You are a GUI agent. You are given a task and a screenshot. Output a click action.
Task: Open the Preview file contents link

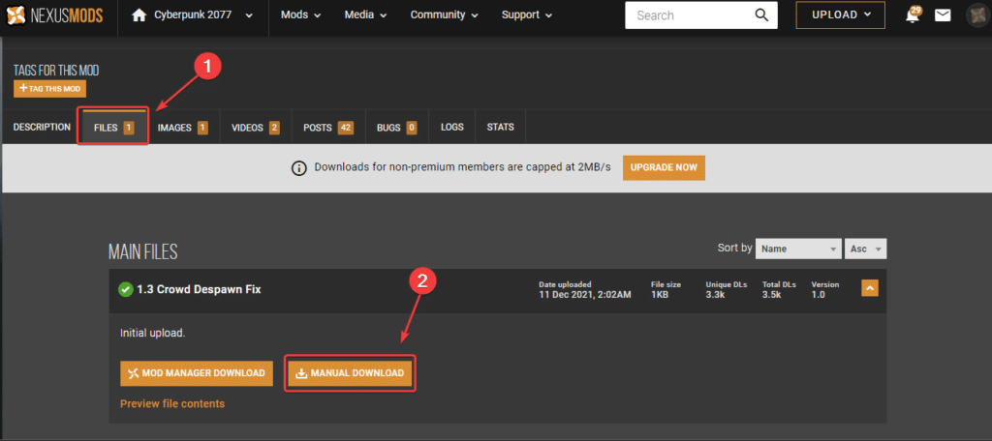click(172, 403)
